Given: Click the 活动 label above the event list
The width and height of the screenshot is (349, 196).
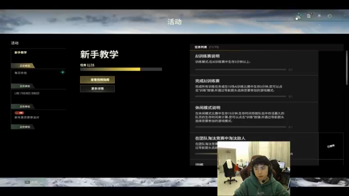Looking at the screenshot, I should (x=15, y=43).
